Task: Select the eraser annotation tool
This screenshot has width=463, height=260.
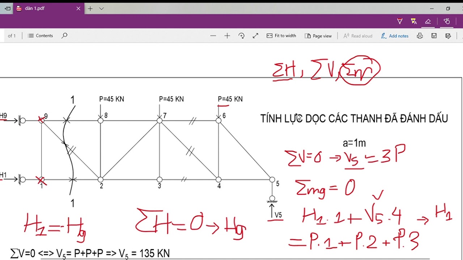Action: (428, 21)
